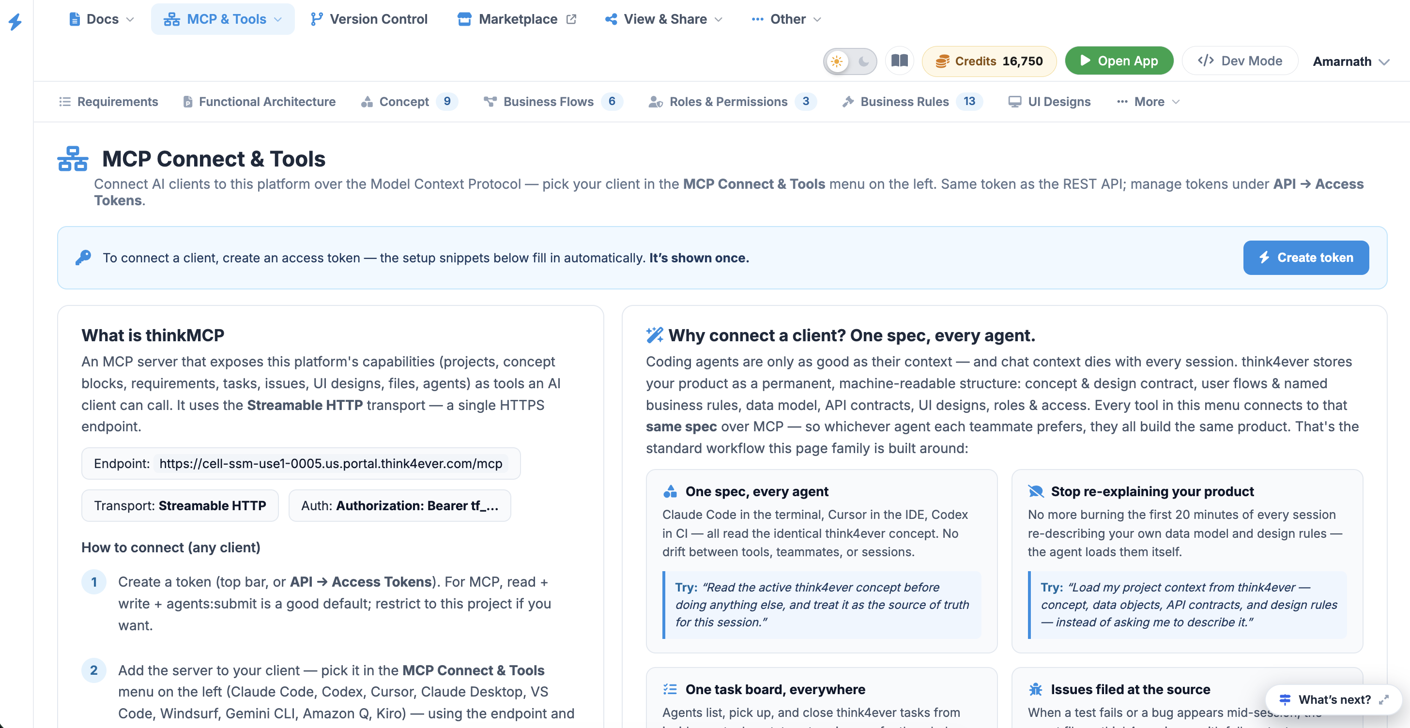Screen dimensions: 1410x728
Task: Open the What's next? panel
Action: (1334, 699)
